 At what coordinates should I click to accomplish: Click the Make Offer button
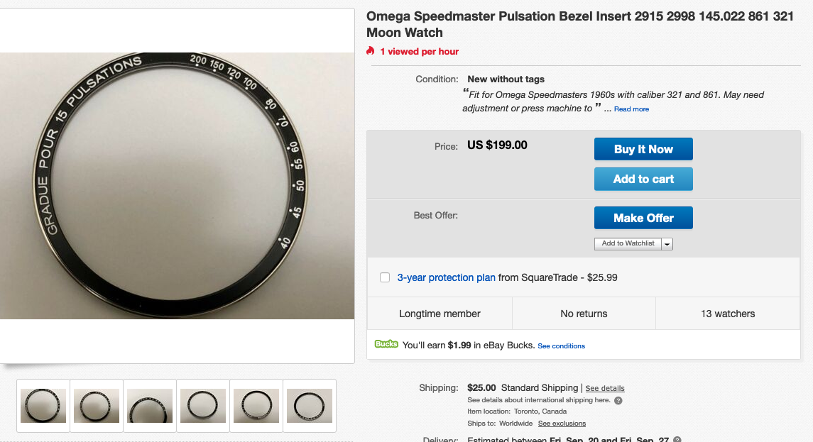[x=643, y=218]
